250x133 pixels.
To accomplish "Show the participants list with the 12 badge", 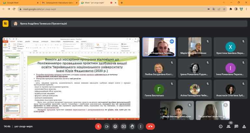I will click(x=229, y=126).
